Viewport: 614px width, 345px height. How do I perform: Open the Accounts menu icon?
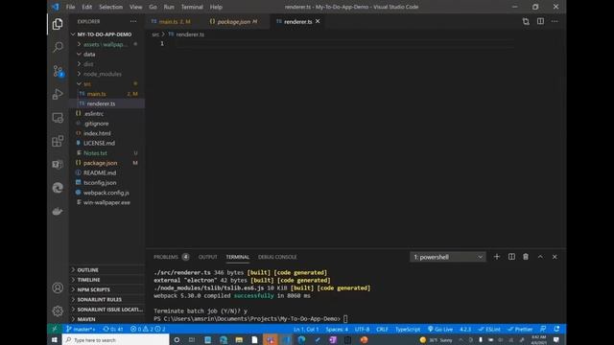[x=58, y=287]
